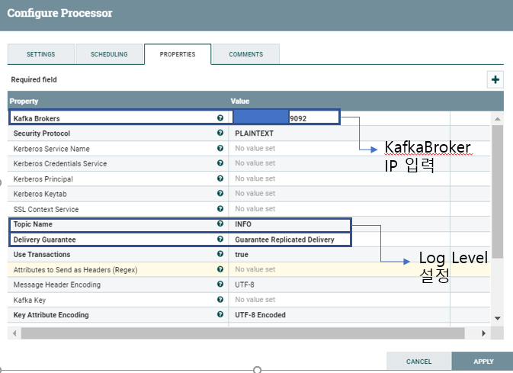513x373 pixels.
Task: Switch to the Scheduling tab
Action: pos(109,54)
